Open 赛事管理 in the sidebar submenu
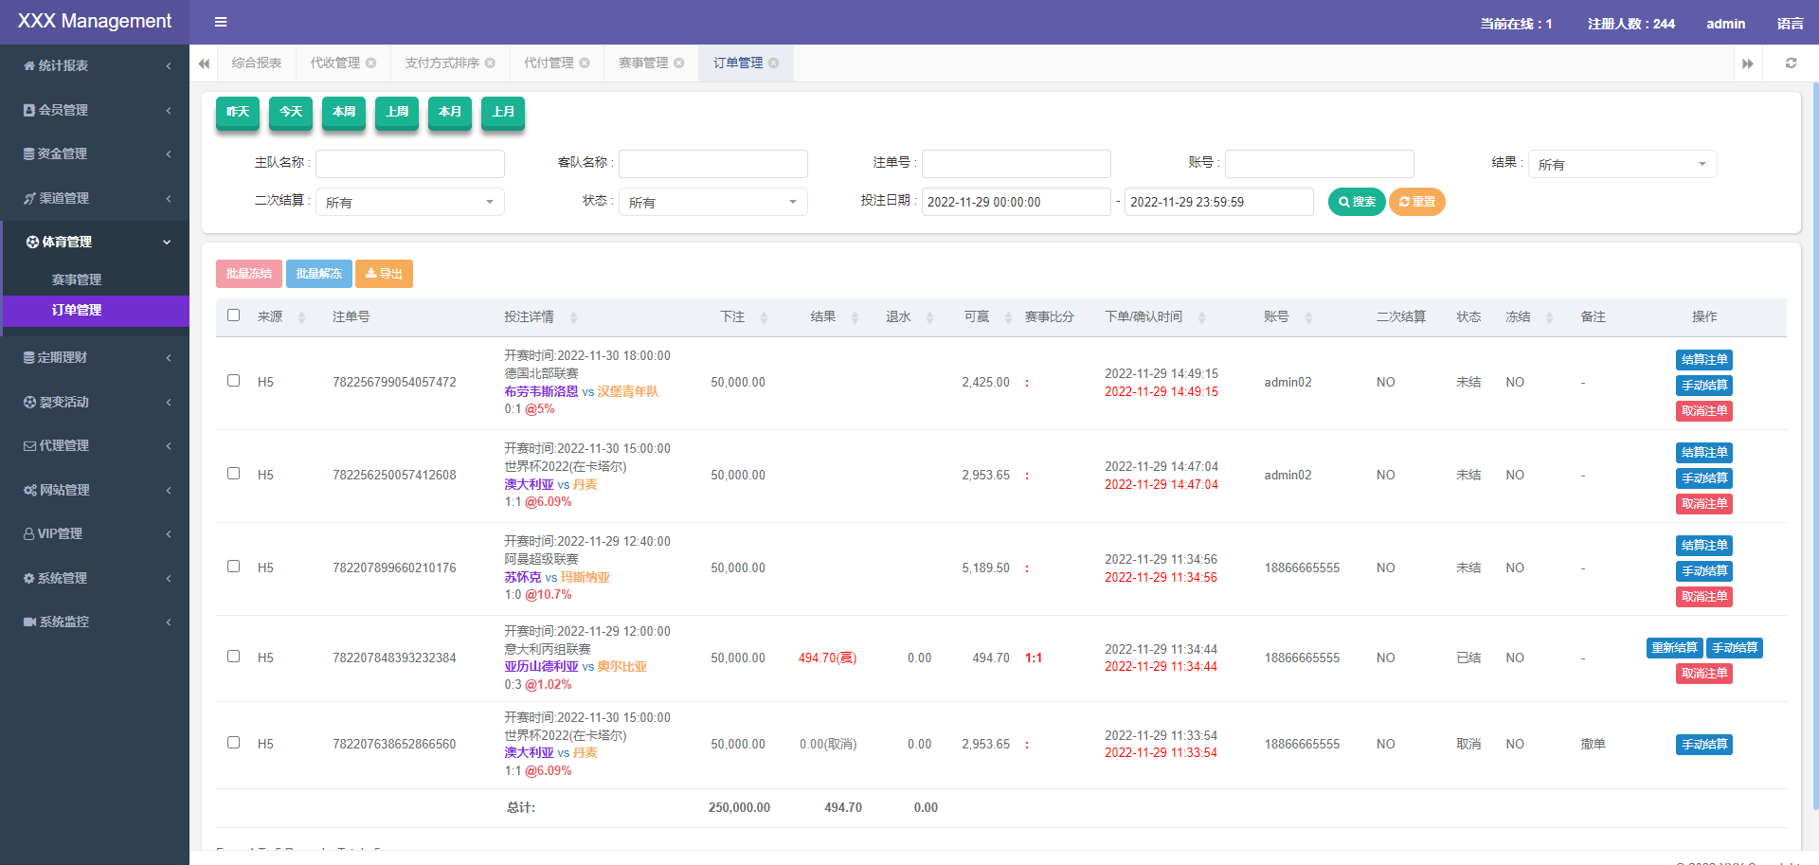This screenshot has height=865, width=1819. 77,279
